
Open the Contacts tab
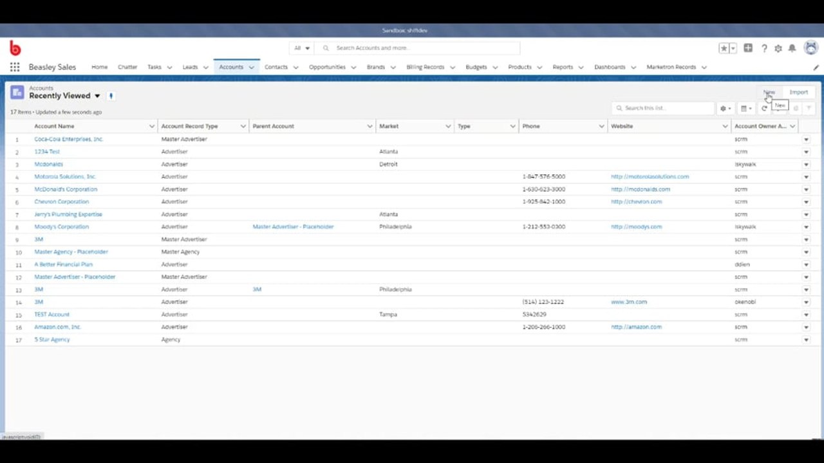point(276,67)
